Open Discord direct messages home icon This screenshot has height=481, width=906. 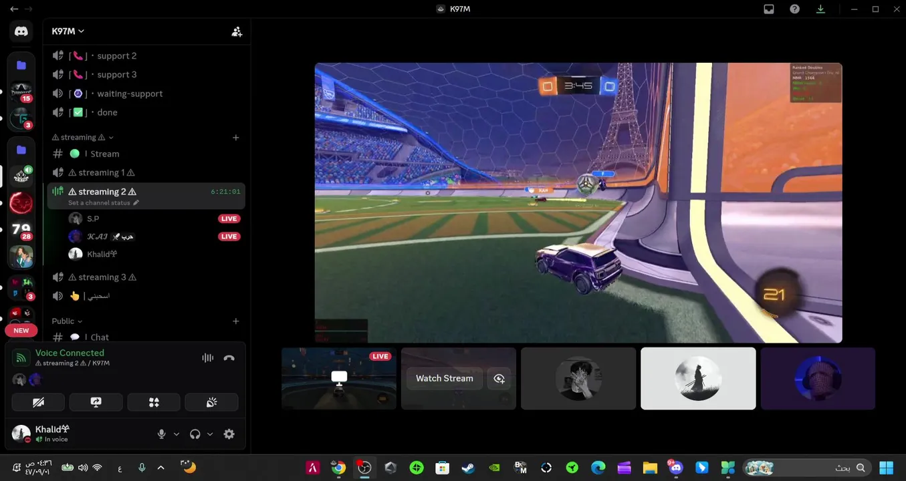click(21, 31)
